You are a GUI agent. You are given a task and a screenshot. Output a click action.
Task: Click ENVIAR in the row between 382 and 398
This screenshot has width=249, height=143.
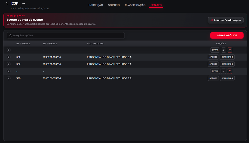215,71
